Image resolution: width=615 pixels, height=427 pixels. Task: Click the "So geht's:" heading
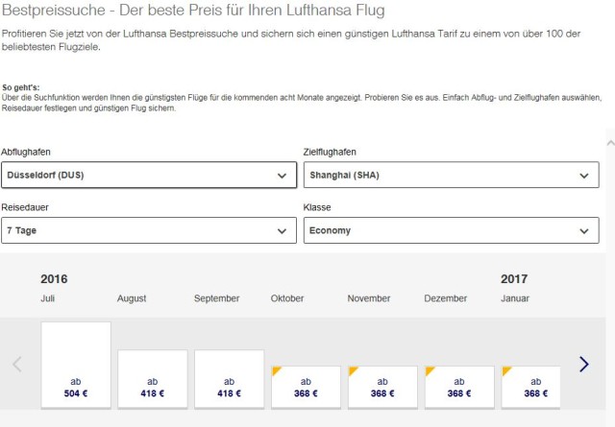point(21,87)
